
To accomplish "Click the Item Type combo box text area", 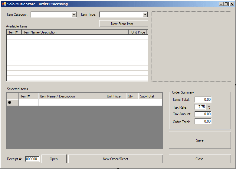I will point(121,14).
